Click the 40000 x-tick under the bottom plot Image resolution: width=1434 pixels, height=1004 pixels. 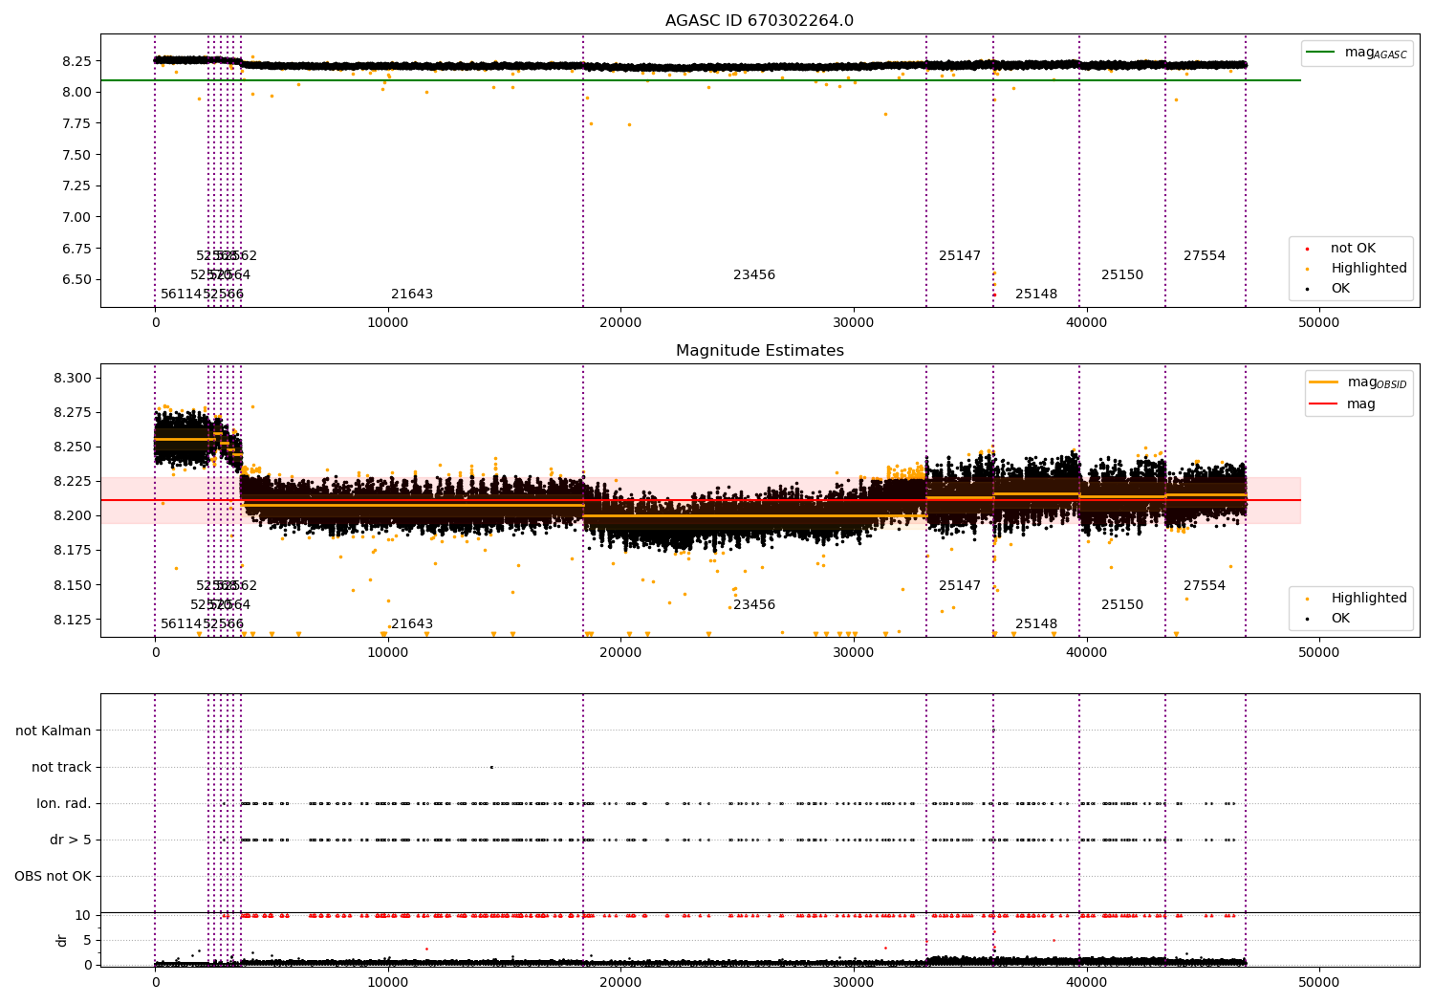click(x=1086, y=982)
